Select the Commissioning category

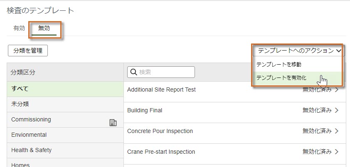[x=65, y=120]
